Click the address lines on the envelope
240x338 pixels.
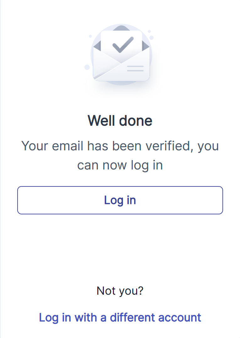point(135,68)
